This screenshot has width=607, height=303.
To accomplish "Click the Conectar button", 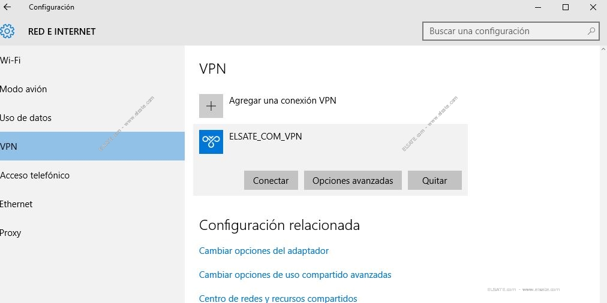I will point(271,180).
